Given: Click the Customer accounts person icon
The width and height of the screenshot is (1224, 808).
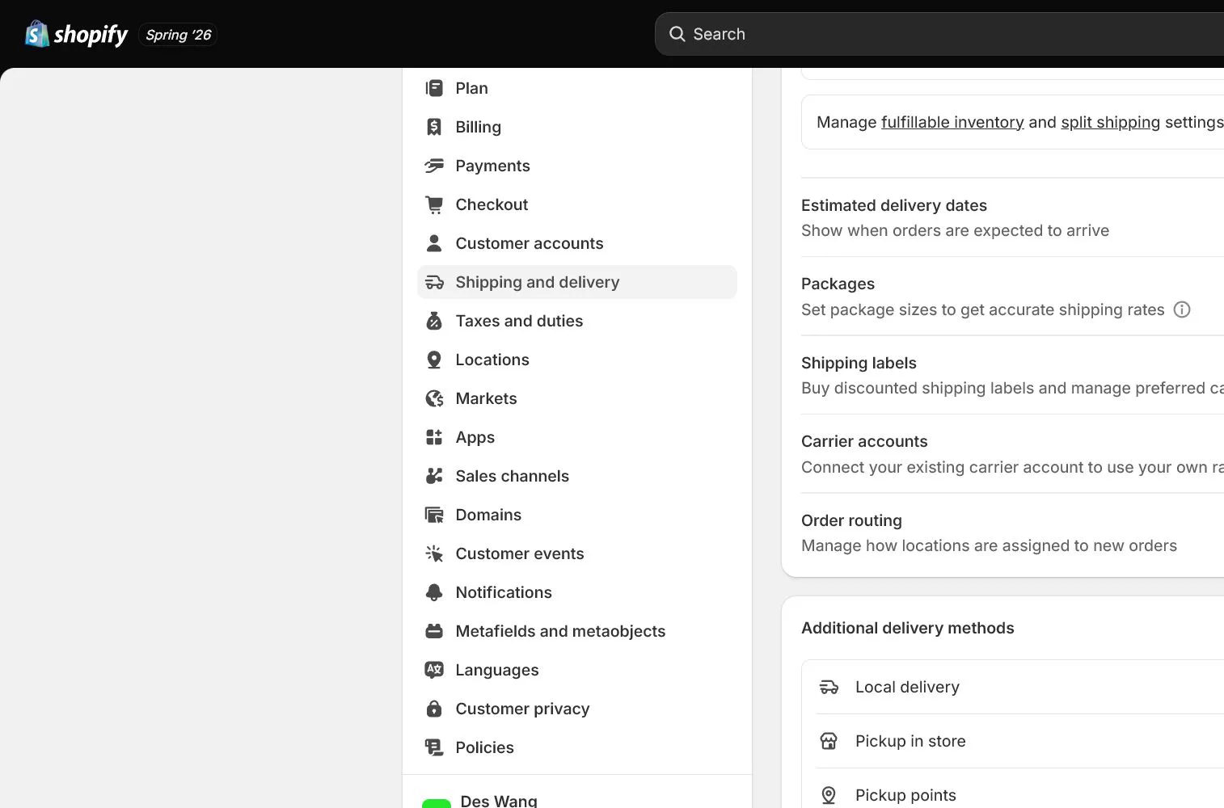Looking at the screenshot, I should pyautogui.click(x=434, y=243).
